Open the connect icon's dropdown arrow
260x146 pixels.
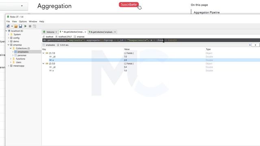12,26
